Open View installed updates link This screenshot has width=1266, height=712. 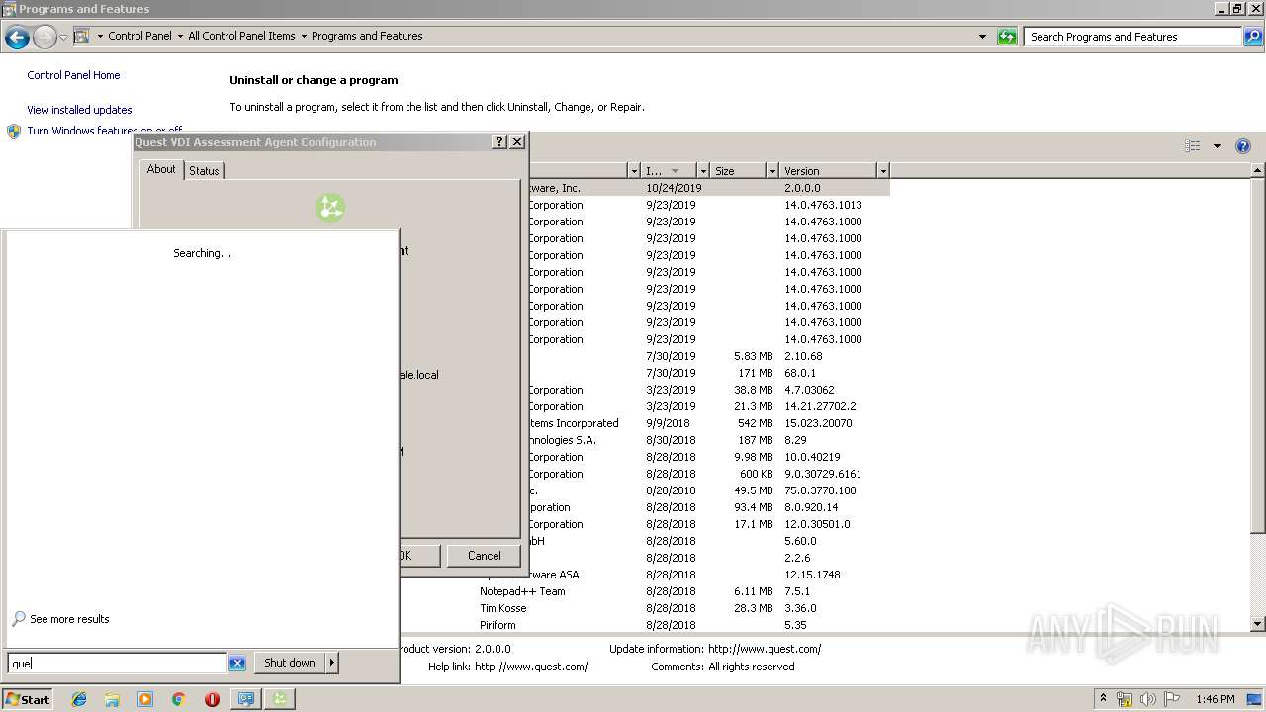coord(79,110)
